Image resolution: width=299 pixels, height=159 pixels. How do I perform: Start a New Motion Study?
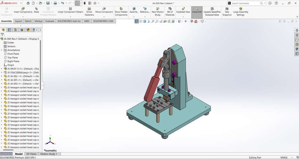[158, 12]
